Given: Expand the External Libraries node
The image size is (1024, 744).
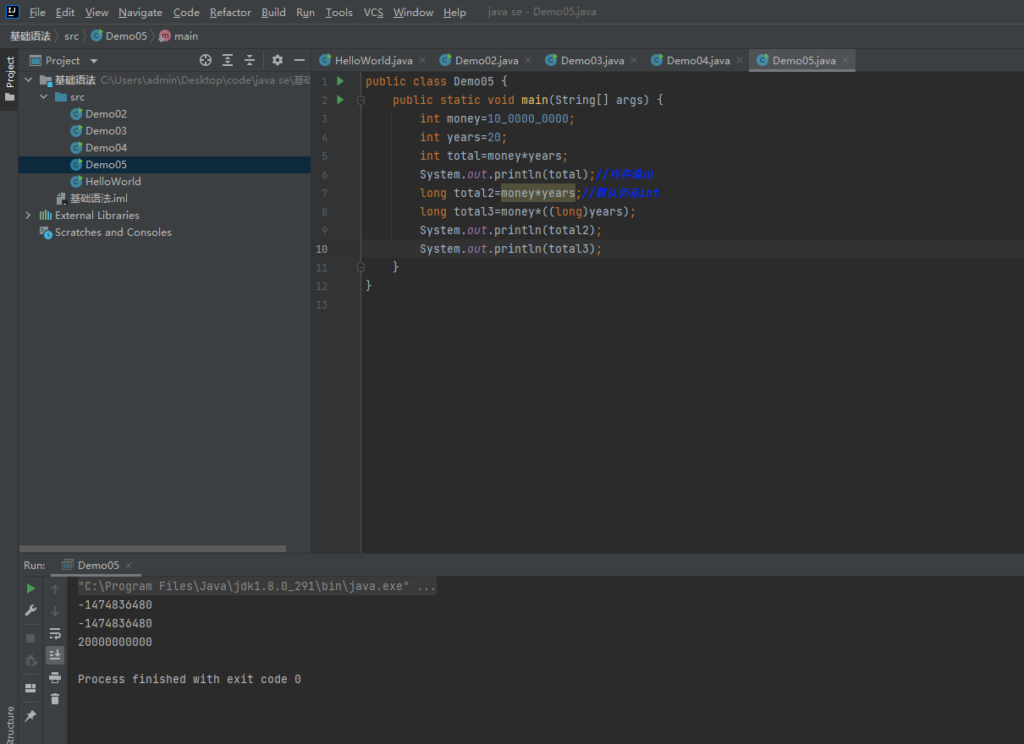Looking at the screenshot, I should (28, 216).
